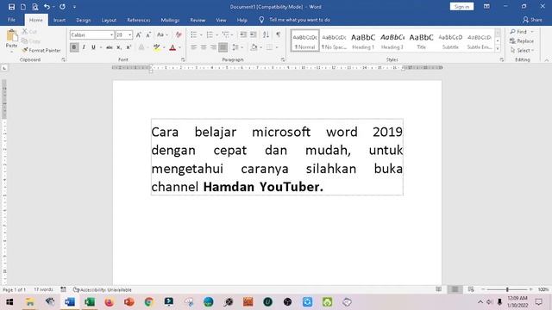This screenshot has width=552, height=310.
Task: Toggle Subscript formatting
Action: click(119, 47)
